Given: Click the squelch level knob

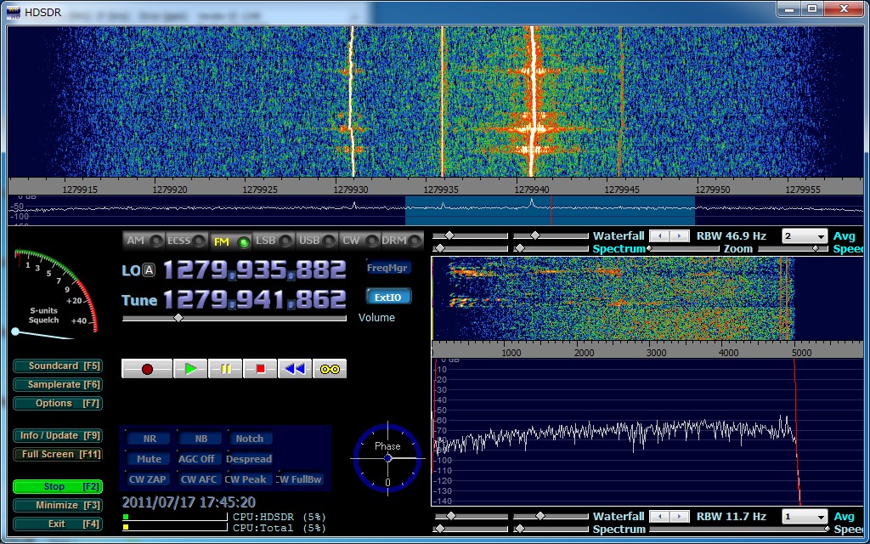Looking at the screenshot, I should (x=15, y=331).
